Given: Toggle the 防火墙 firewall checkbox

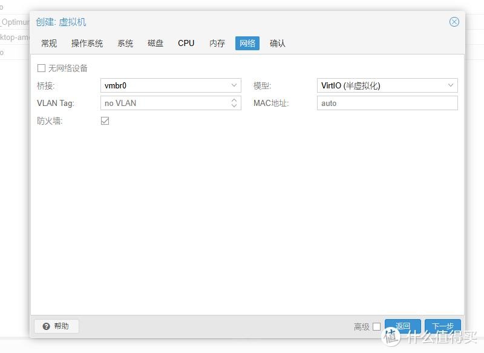Looking at the screenshot, I should tap(105, 121).
